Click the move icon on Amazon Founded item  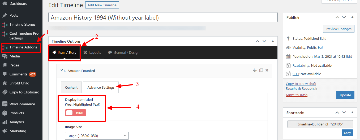pos(255,70)
